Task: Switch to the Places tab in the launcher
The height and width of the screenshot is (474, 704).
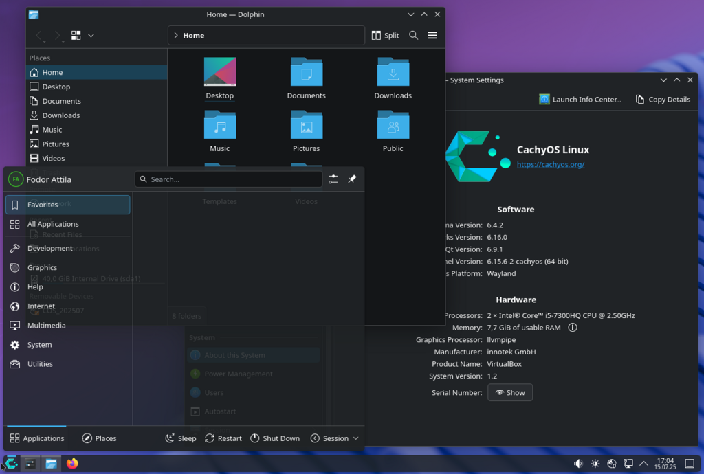Action: (99, 438)
